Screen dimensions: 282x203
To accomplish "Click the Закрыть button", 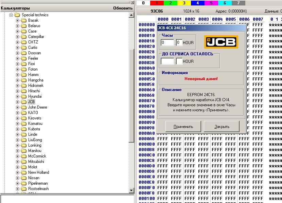I will pyautogui.click(x=222, y=127).
